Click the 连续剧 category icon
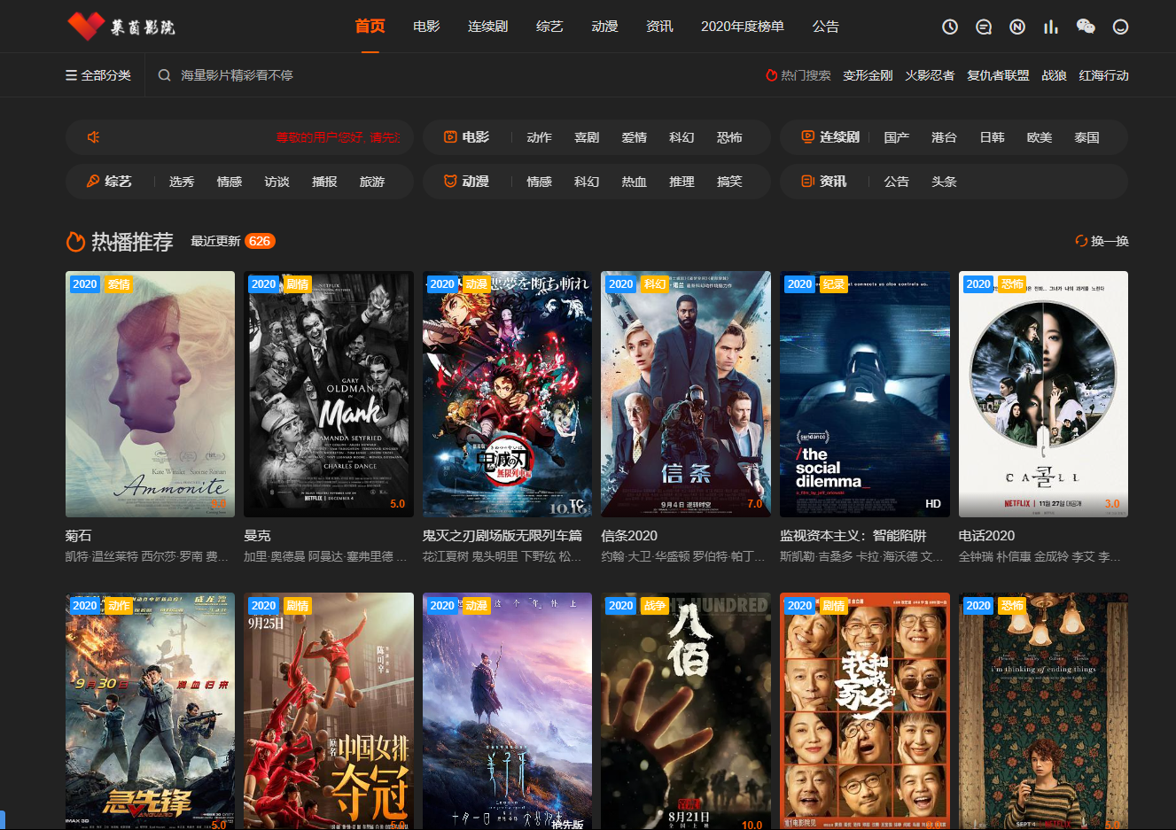Image resolution: width=1176 pixels, height=830 pixels. [807, 136]
